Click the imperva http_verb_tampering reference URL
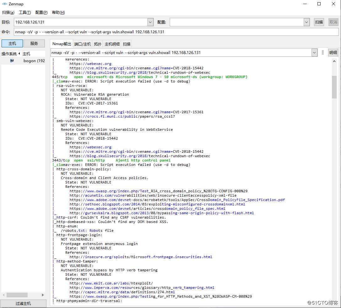The width and height of the screenshot is (341, 308). click(142, 288)
